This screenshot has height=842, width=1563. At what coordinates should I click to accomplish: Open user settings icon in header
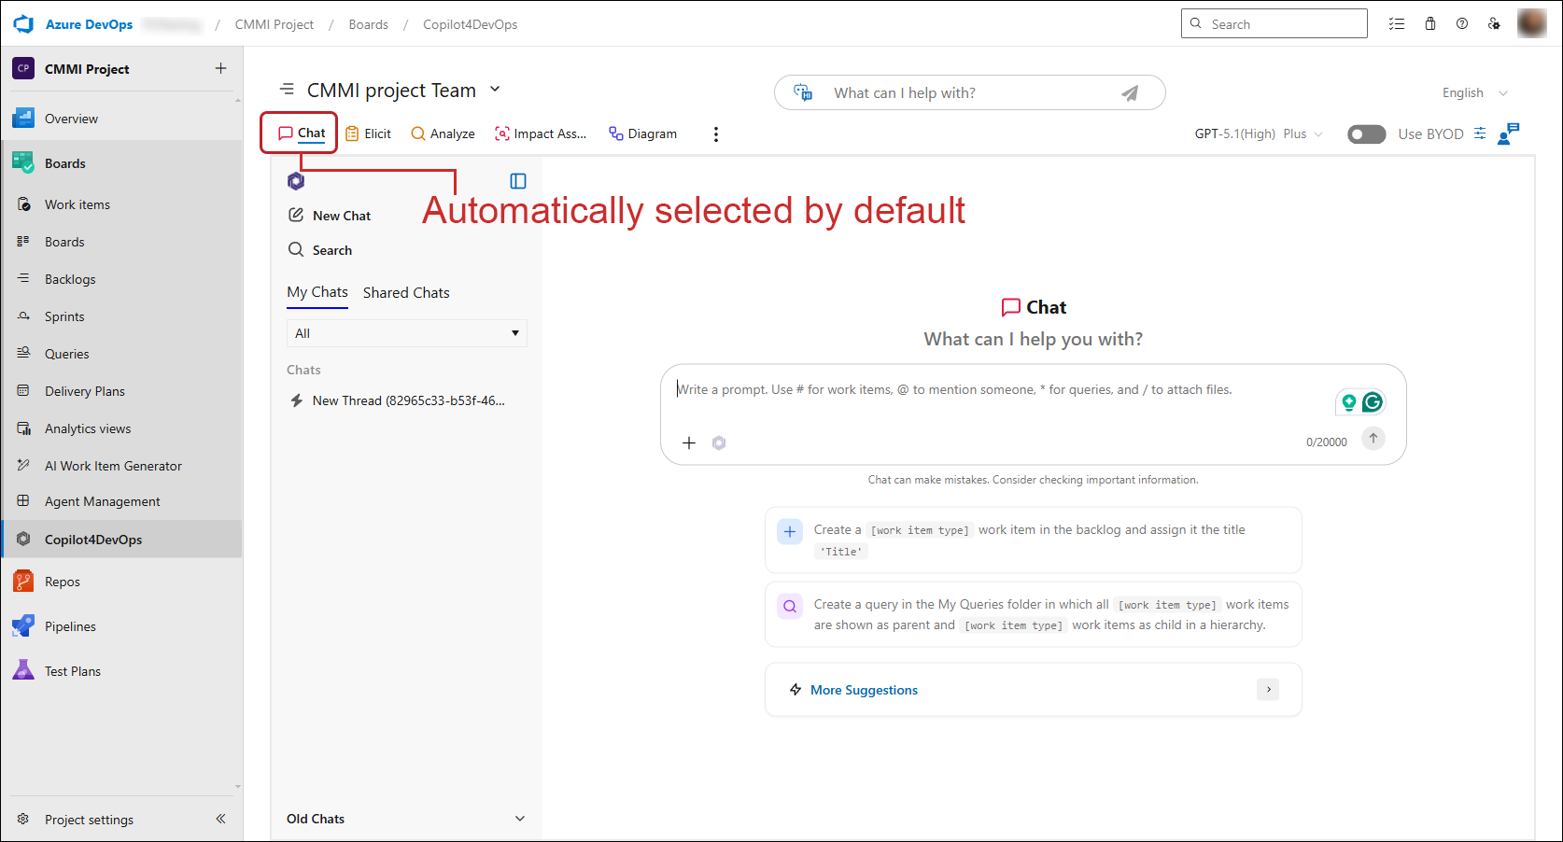(x=1494, y=24)
